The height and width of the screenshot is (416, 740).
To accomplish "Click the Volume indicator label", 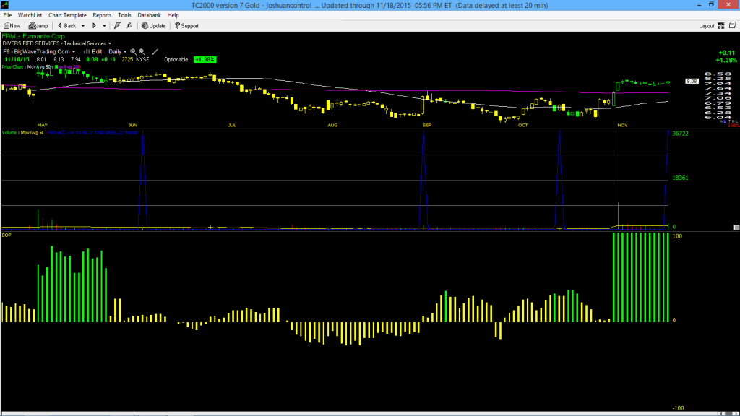I will click(x=9, y=133).
